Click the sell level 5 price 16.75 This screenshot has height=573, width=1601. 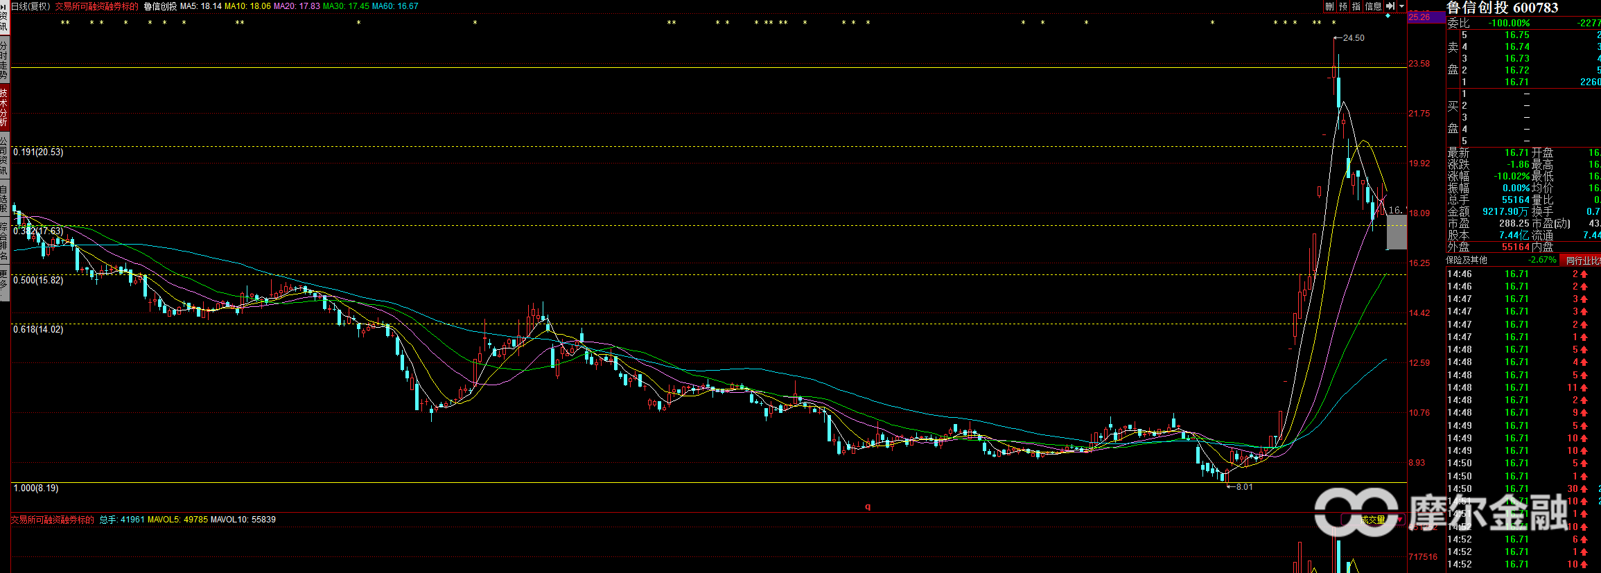tap(1516, 35)
